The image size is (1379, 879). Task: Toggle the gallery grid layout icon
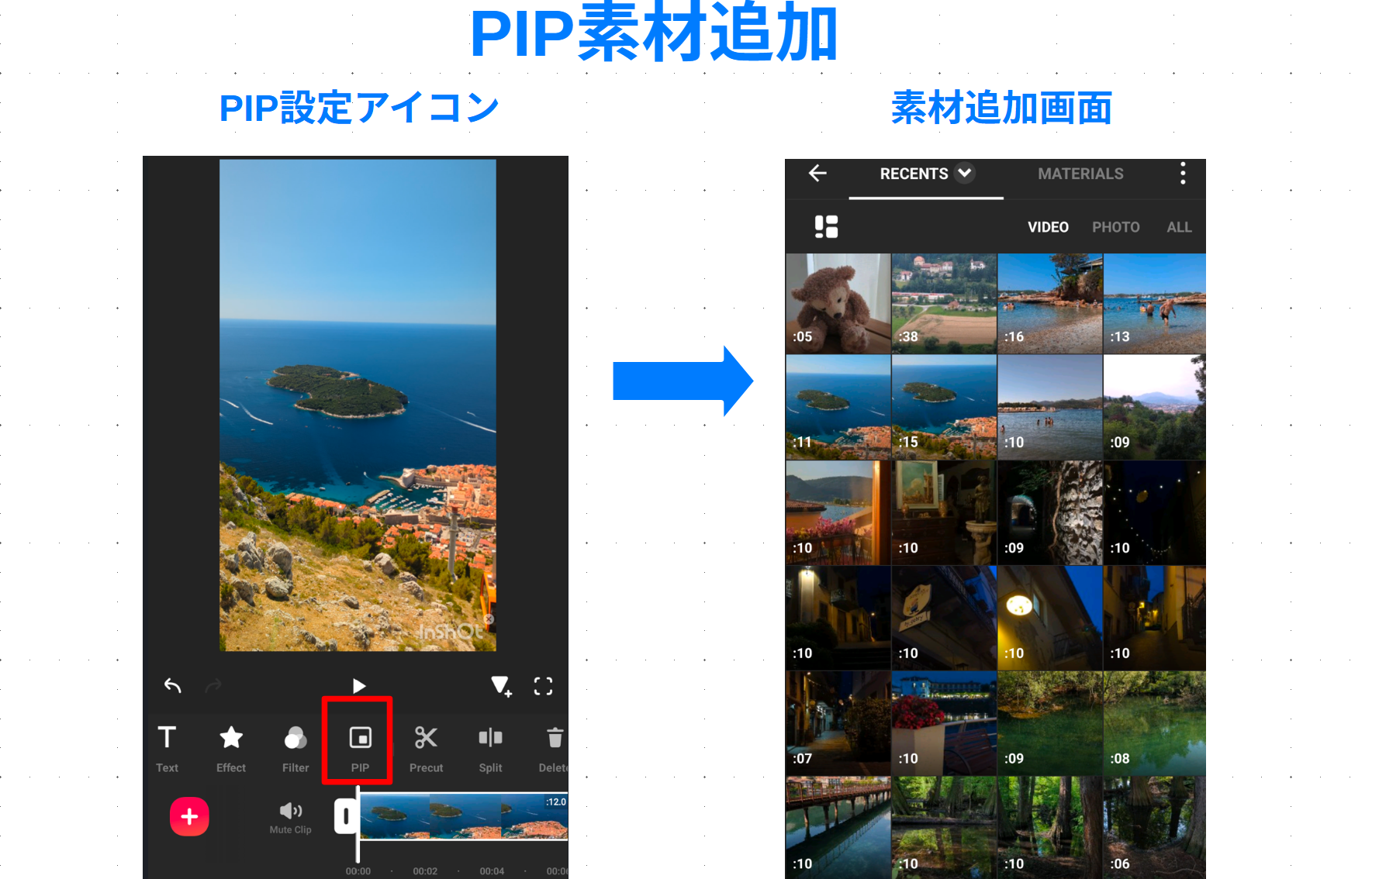click(x=826, y=227)
